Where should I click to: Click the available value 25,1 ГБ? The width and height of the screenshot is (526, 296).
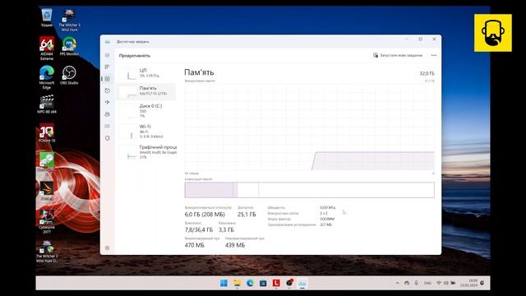[x=247, y=215]
